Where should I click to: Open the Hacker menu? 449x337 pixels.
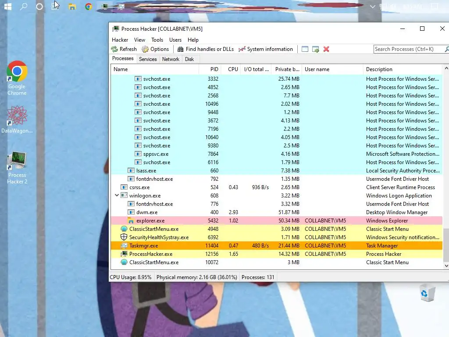pos(120,40)
